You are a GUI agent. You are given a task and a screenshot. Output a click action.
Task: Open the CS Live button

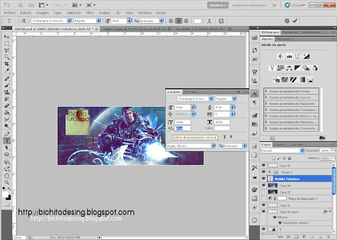(x=295, y=5)
